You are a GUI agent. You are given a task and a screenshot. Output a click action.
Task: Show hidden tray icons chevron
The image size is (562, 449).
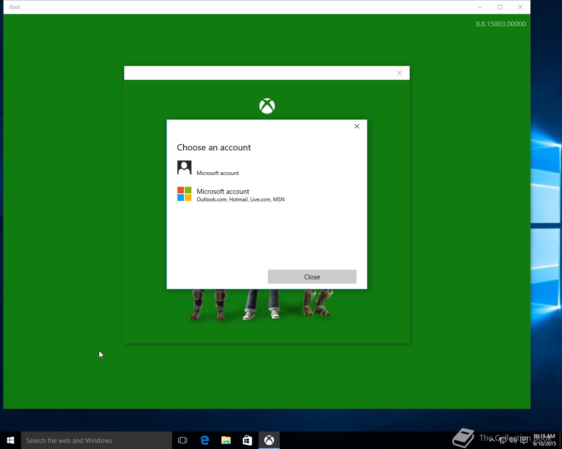492,440
